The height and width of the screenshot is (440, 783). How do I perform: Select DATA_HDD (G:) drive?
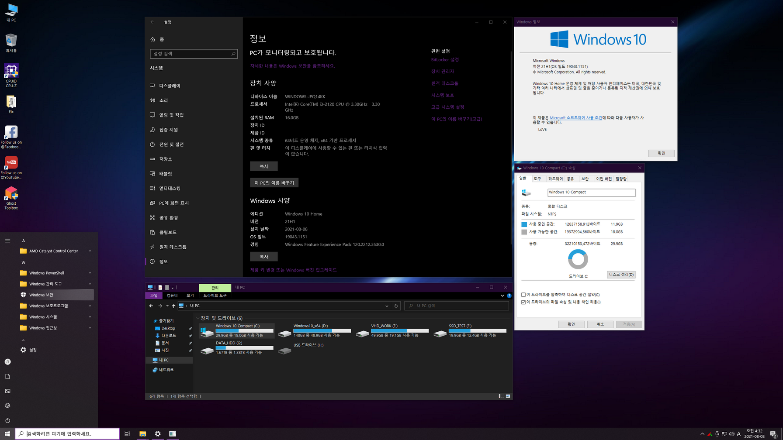pyautogui.click(x=237, y=348)
